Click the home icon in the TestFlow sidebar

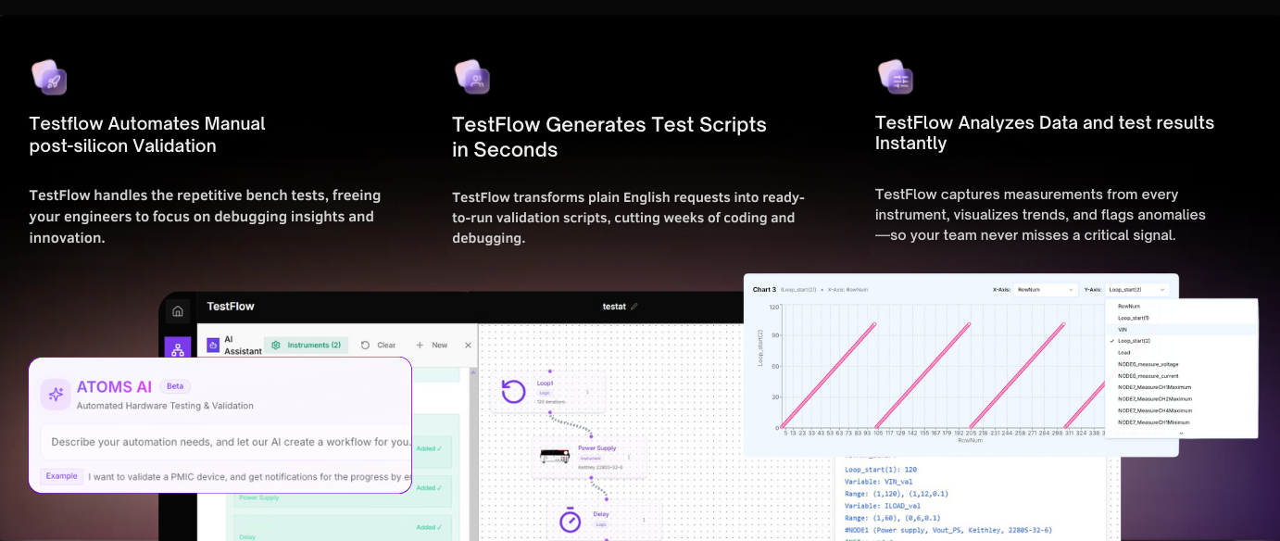point(178,311)
